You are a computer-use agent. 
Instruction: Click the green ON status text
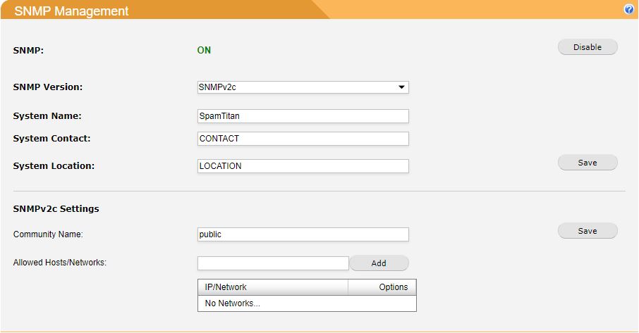(x=204, y=50)
